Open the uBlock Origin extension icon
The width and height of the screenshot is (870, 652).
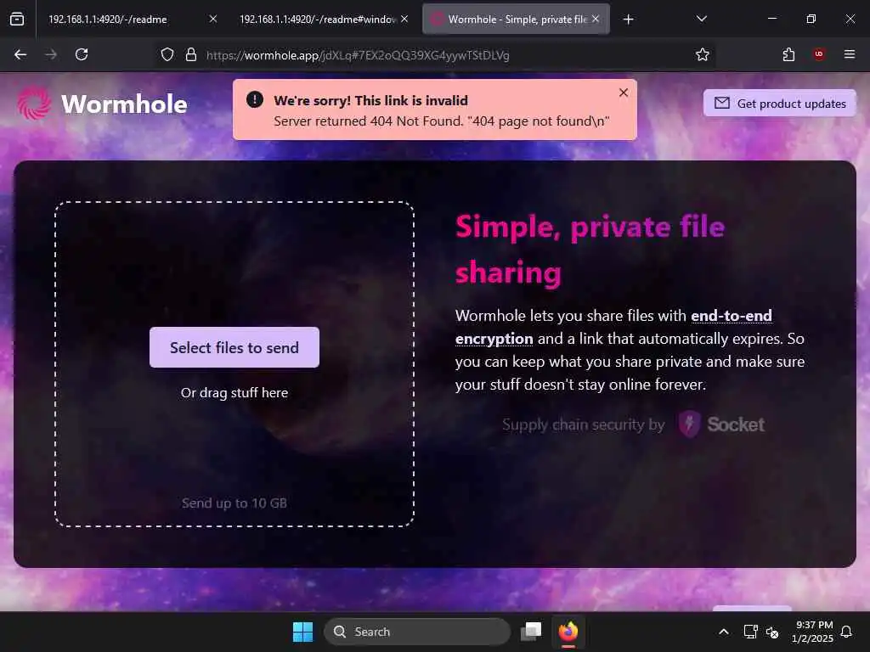coord(819,54)
